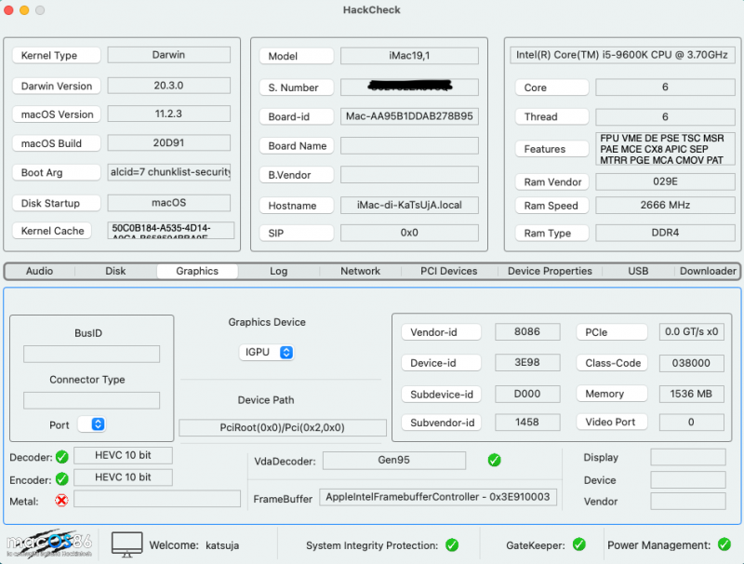This screenshot has height=564, width=744.
Task: Click the macOS86 logo icon
Action: pyautogui.click(x=48, y=544)
